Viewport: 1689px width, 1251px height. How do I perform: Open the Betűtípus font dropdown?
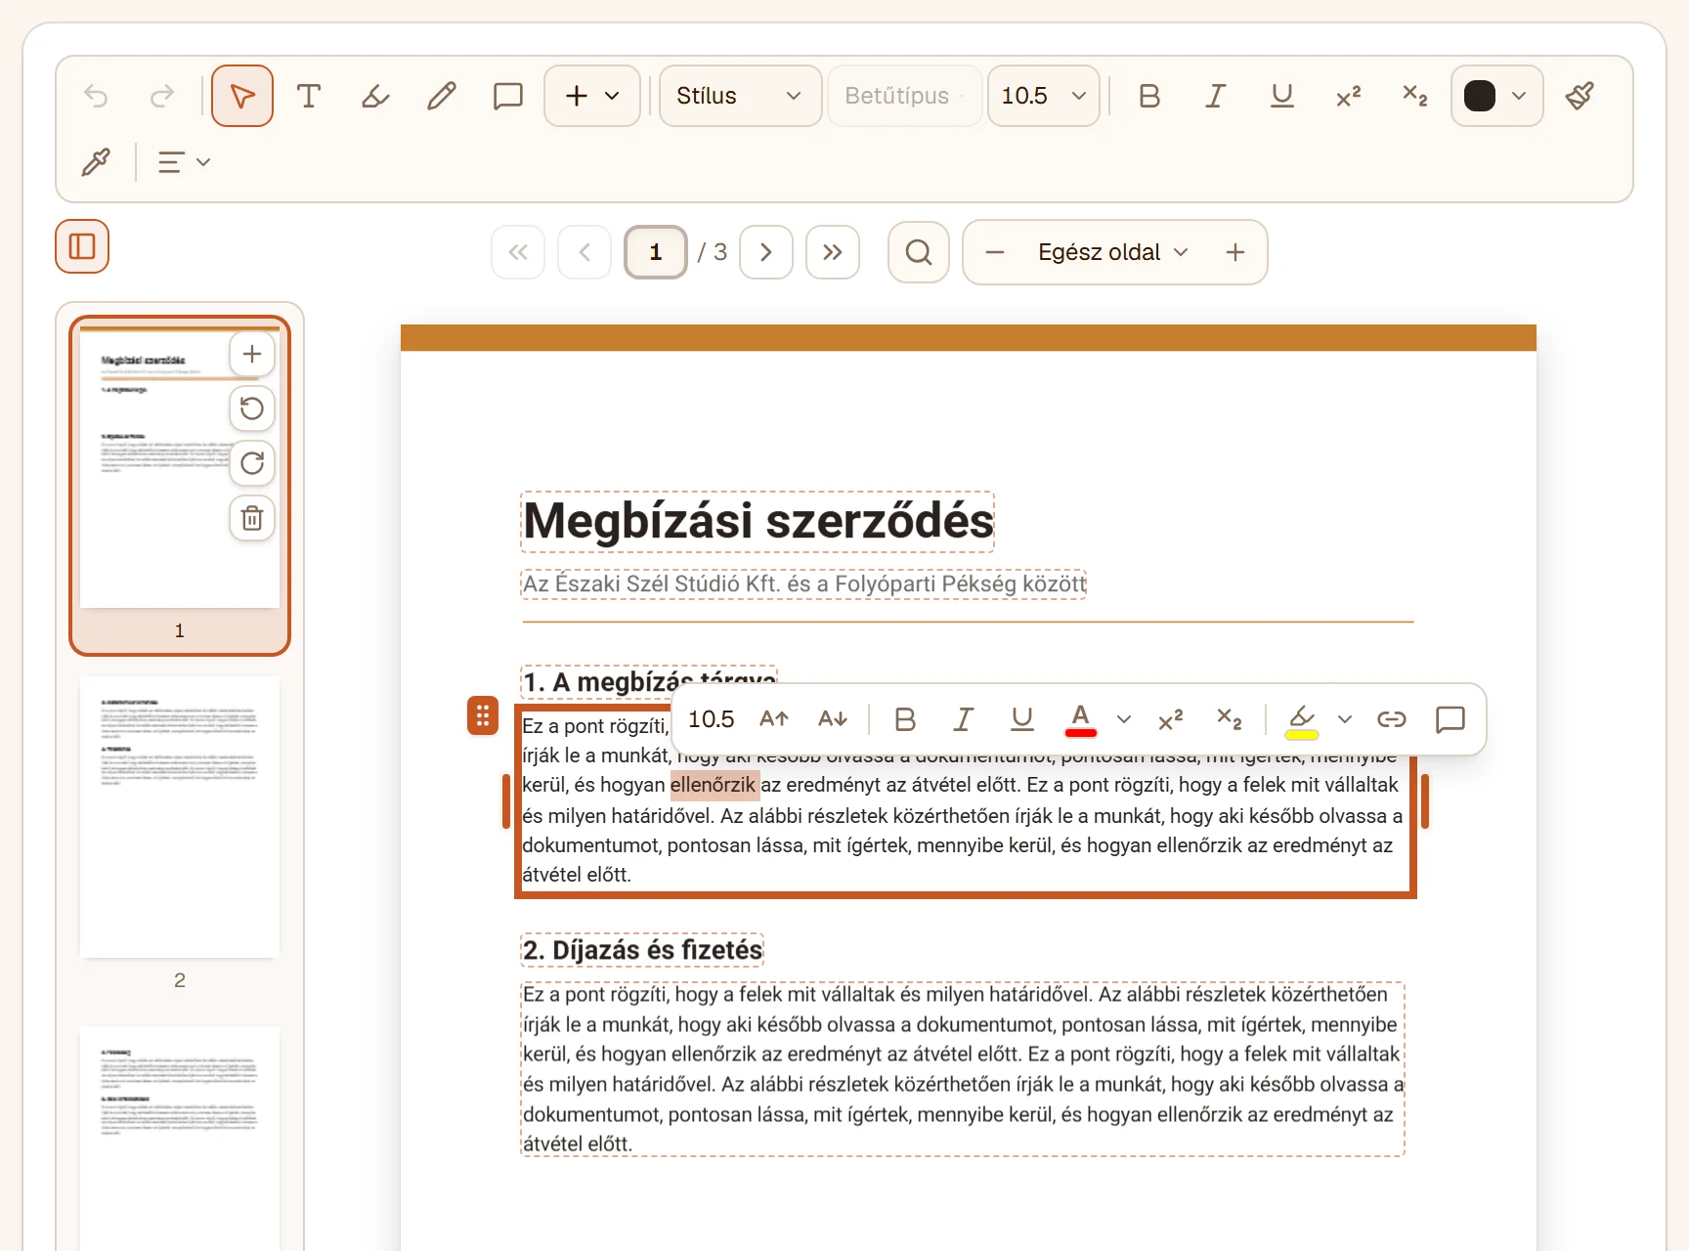click(x=905, y=96)
